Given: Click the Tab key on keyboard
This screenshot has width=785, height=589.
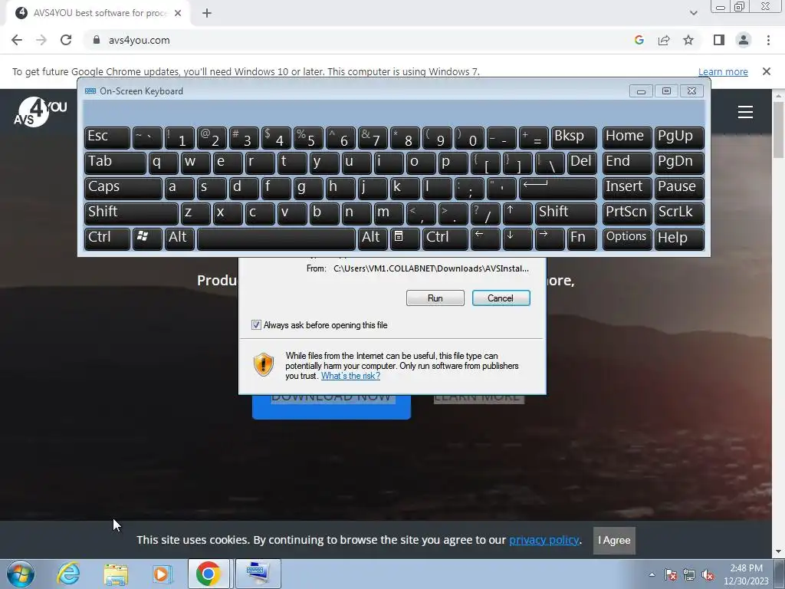Looking at the screenshot, I should tap(115, 163).
